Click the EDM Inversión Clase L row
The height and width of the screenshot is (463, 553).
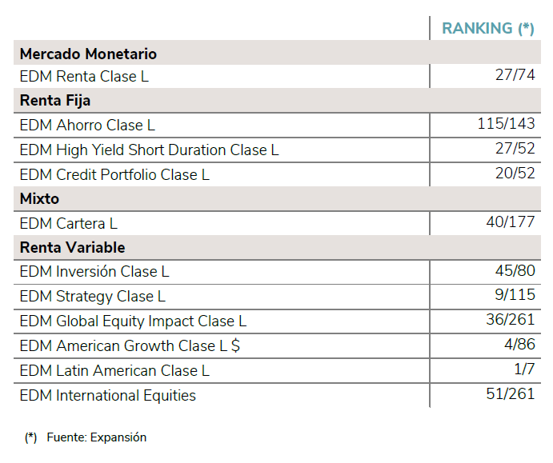tap(94, 272)
